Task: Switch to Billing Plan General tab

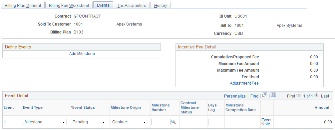Action: (23, 6)
